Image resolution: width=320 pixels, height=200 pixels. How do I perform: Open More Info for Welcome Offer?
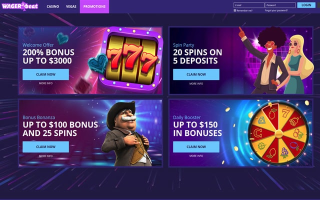point(45,83)
